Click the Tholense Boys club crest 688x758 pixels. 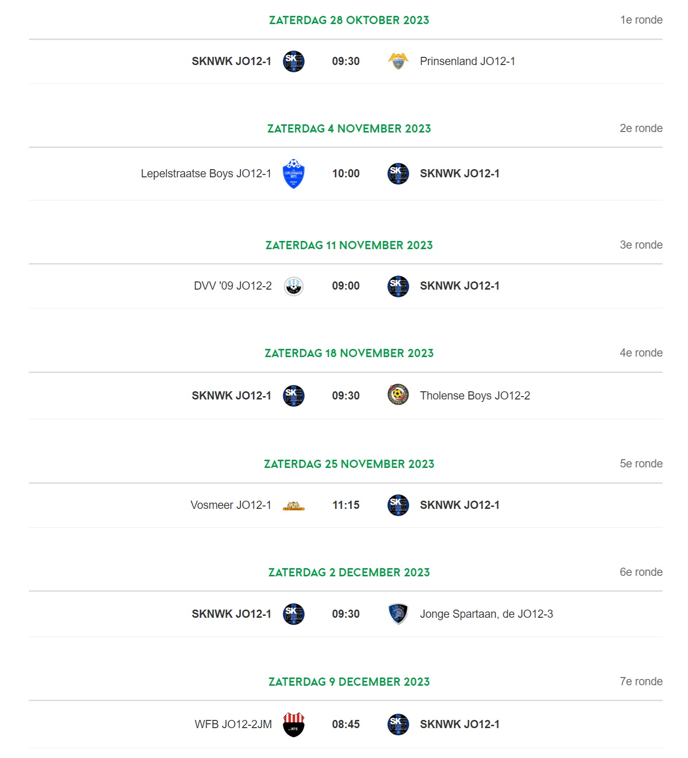tap(398, 395)
